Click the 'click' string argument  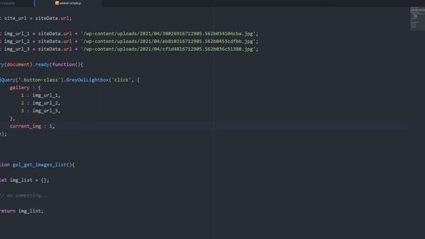tap(122, 80)
